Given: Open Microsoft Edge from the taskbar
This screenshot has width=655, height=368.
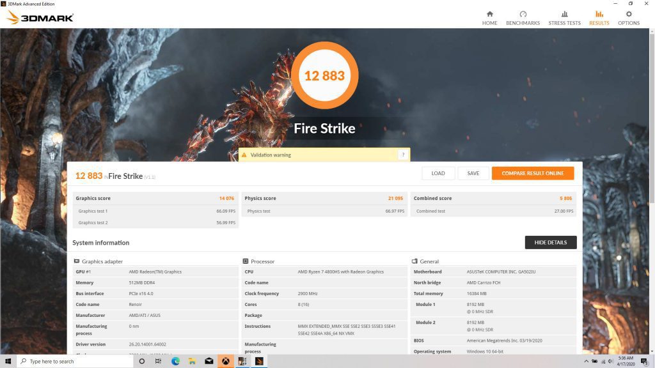Looking at the screenshot, I should coord(175,361).
